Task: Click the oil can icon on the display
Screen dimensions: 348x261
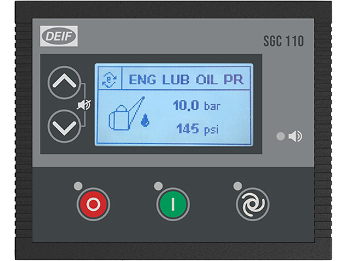Action: (127, 114)
